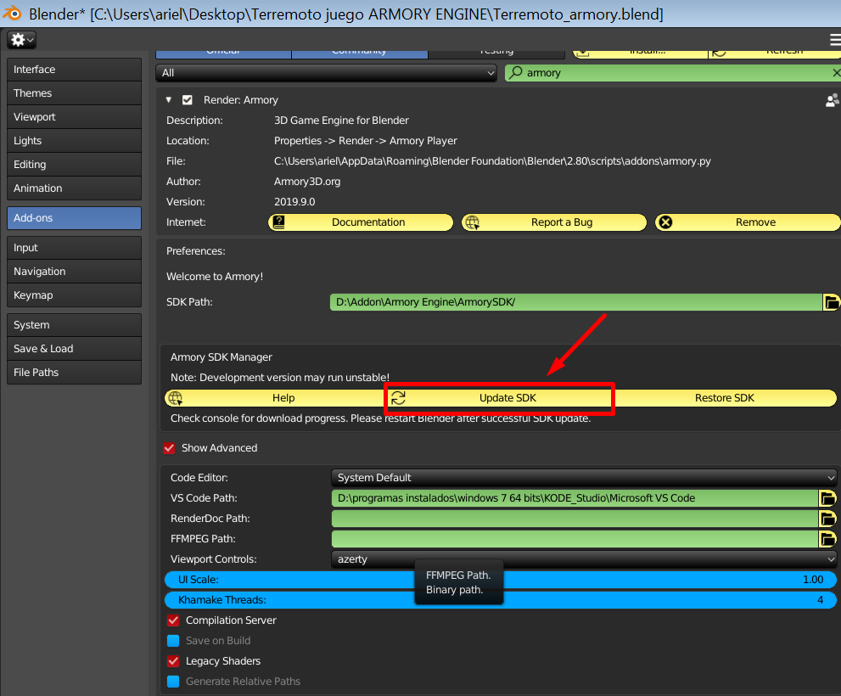Click the Help globe icon
The height and width of the screenshot is (696, 841).
[x=176, y=398]
